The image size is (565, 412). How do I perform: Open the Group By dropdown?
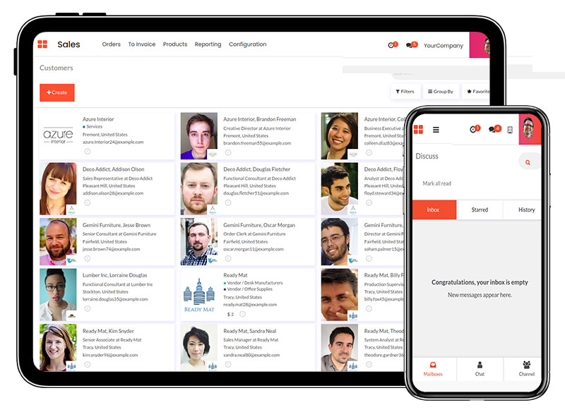pyautogui.click(x=440, y=92)
